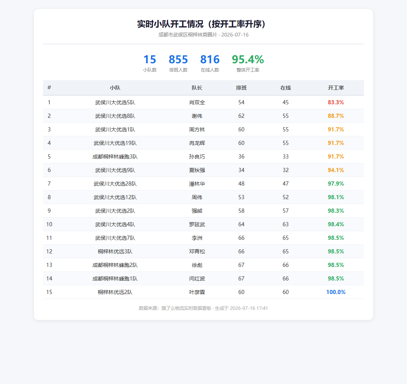407x384 pixels.
Task: Click captain name 肖双全
Action: [197, 102]
